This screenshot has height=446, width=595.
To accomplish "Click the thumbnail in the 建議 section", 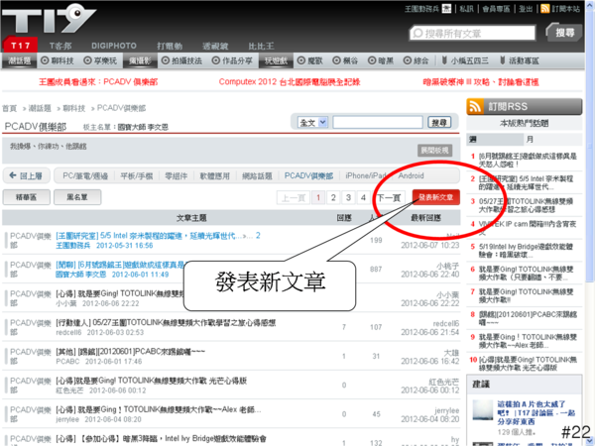I will [483, 410].
